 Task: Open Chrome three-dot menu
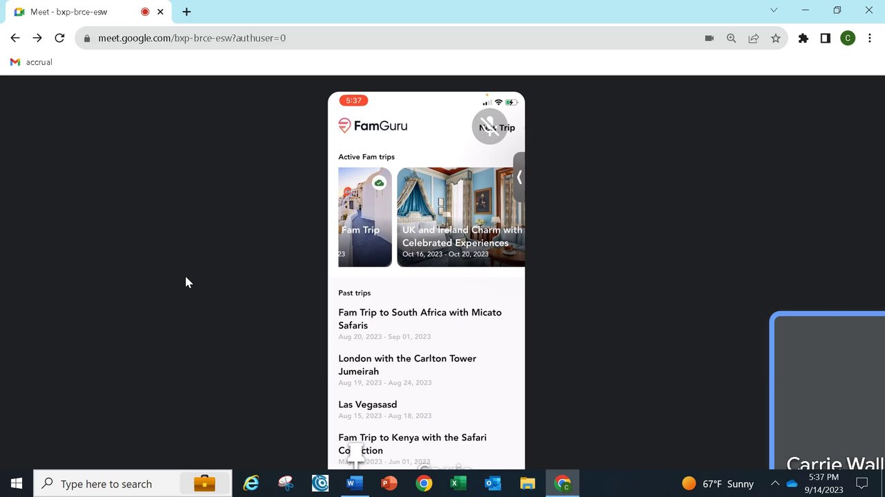870,39
